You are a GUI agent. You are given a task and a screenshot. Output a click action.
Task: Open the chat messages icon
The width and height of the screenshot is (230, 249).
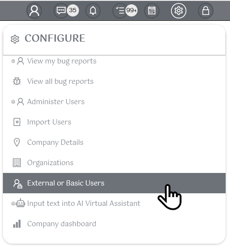click(61, 11)
